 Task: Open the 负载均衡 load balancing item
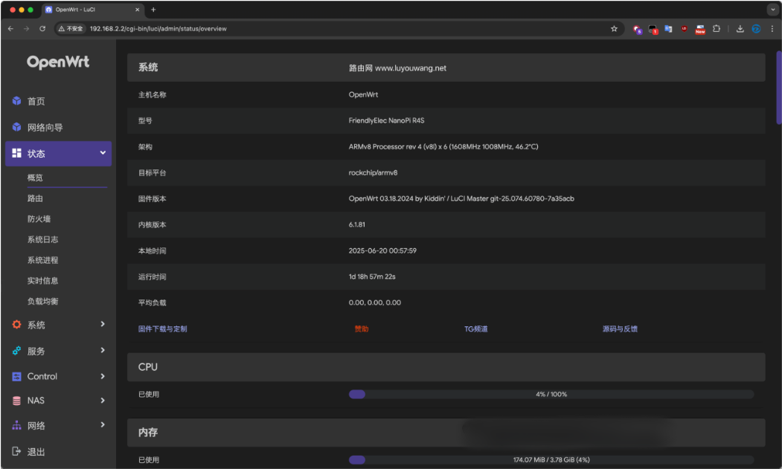click(x=42, y=301)
